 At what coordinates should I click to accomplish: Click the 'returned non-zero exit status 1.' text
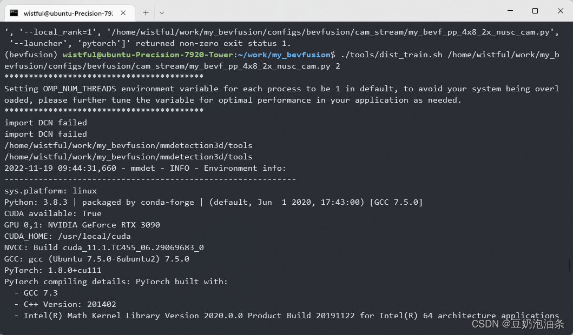213,43
